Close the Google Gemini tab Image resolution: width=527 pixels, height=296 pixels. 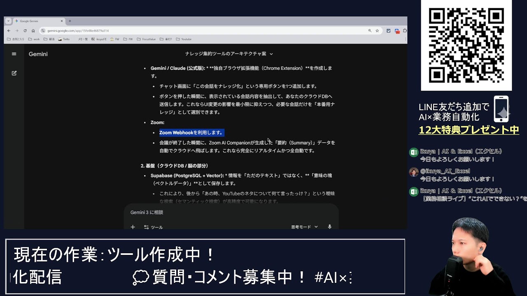[x=62, y=21]
